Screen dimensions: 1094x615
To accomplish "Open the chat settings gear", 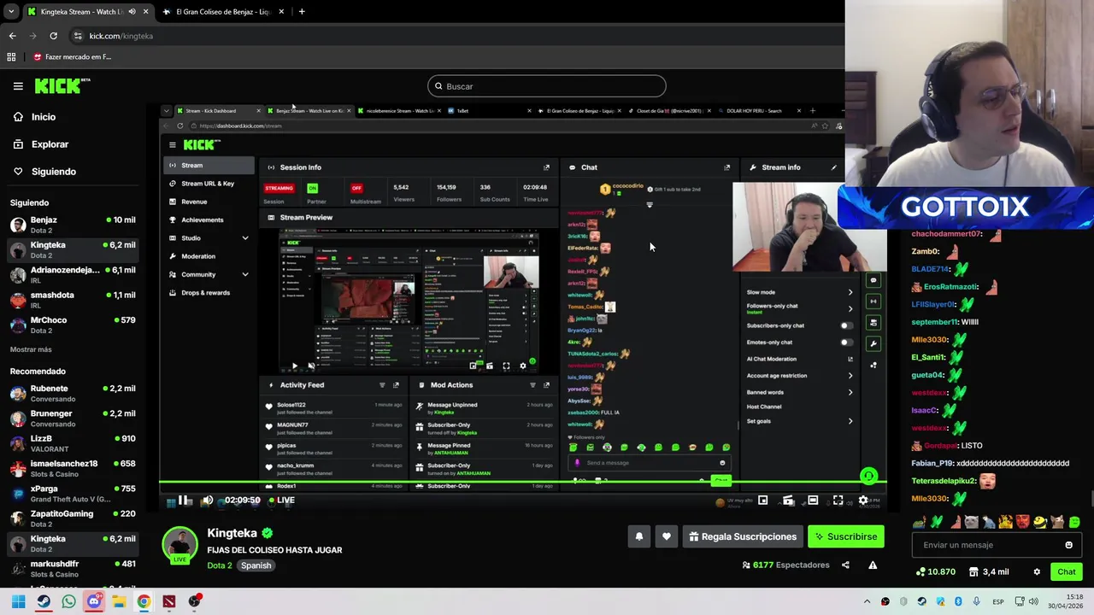I will point(1037,571).
